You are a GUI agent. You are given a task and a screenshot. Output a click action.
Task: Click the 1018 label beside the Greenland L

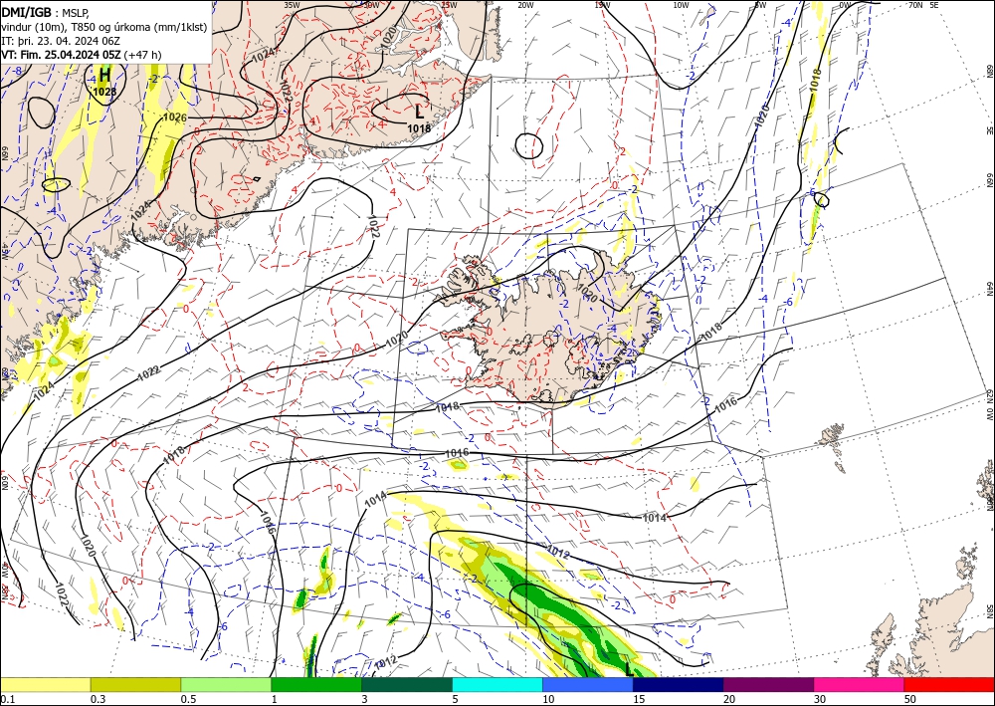[x=419, y=128]
